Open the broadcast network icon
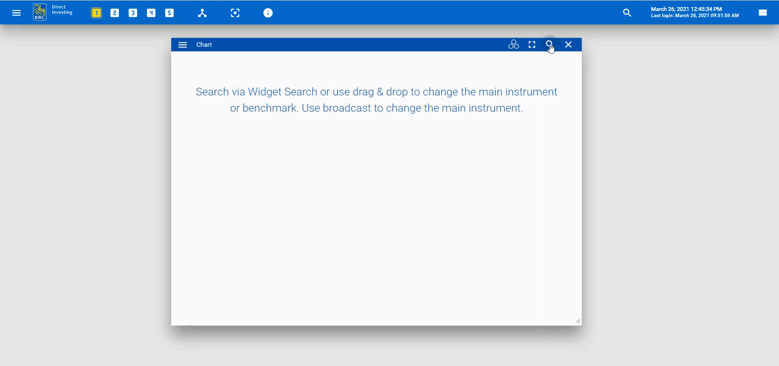 coord(202,13)
